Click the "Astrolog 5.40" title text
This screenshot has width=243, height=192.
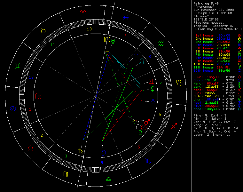coord(205,4)
